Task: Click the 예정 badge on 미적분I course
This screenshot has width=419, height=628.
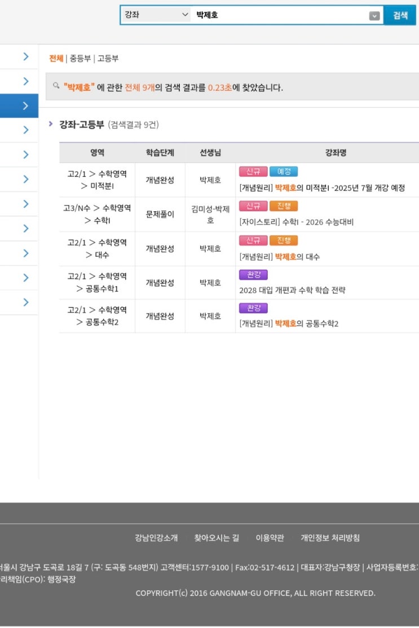Action: click(x=283, y=172)
